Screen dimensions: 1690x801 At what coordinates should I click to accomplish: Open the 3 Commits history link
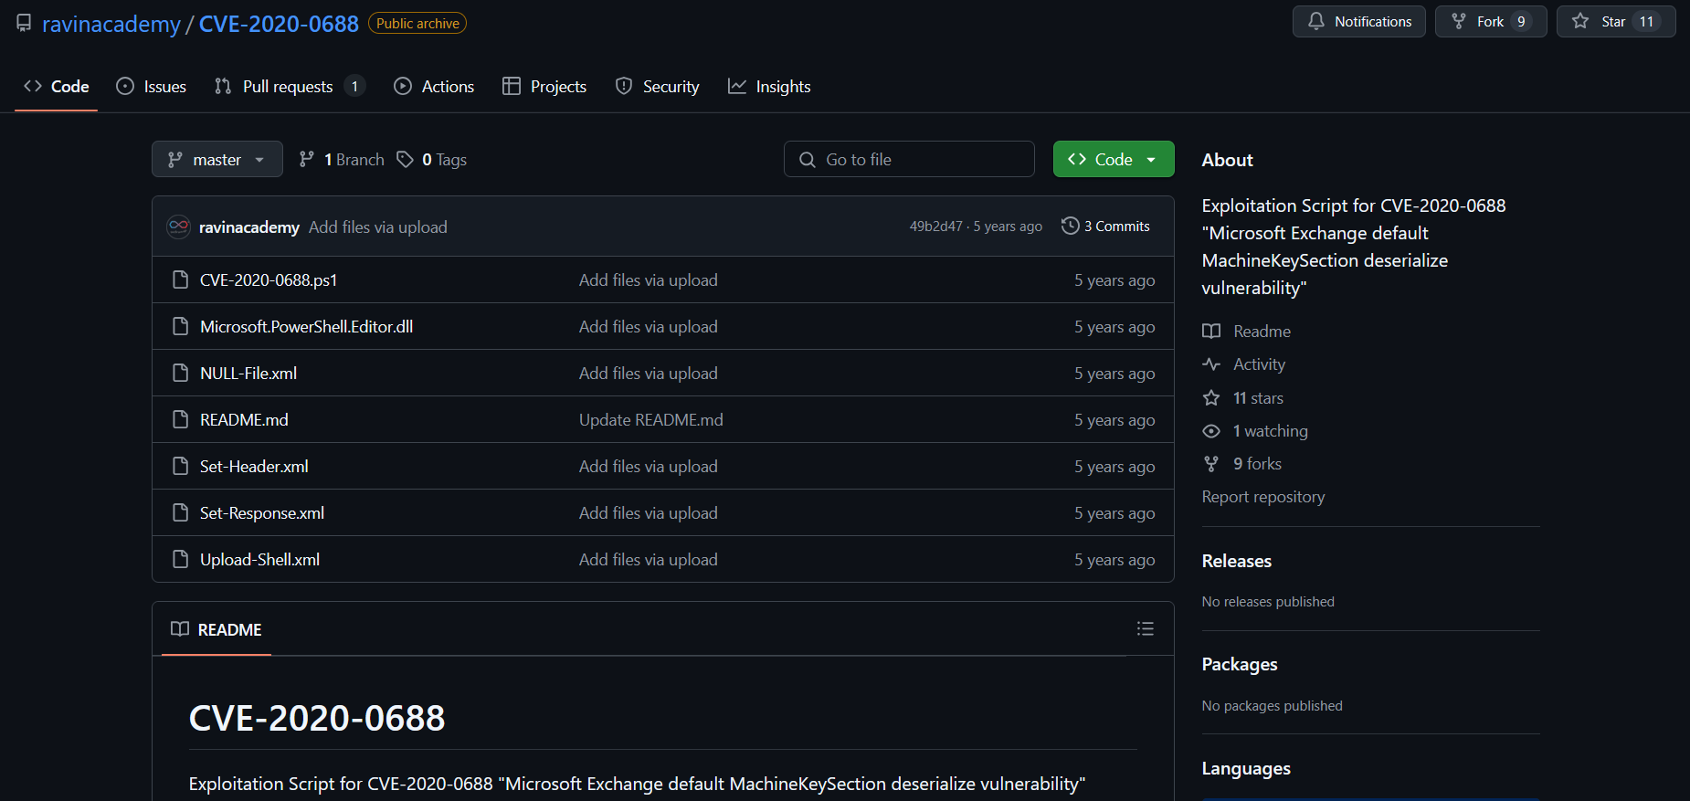(x=1105, y=227)
